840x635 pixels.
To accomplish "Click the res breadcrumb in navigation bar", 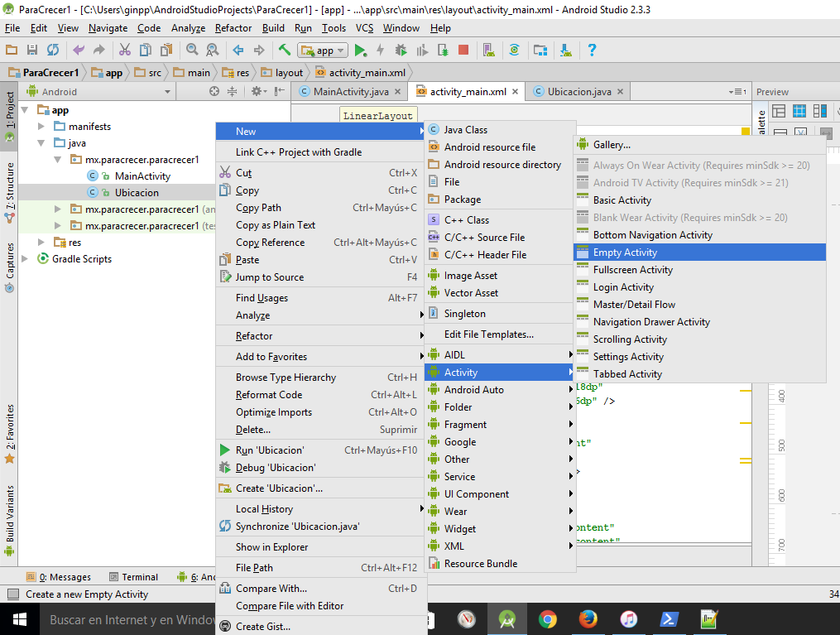I will coord(236,72).
